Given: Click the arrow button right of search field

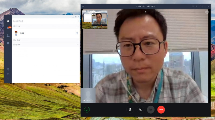Looking at the screenshot, I should [x=79, y=21].
